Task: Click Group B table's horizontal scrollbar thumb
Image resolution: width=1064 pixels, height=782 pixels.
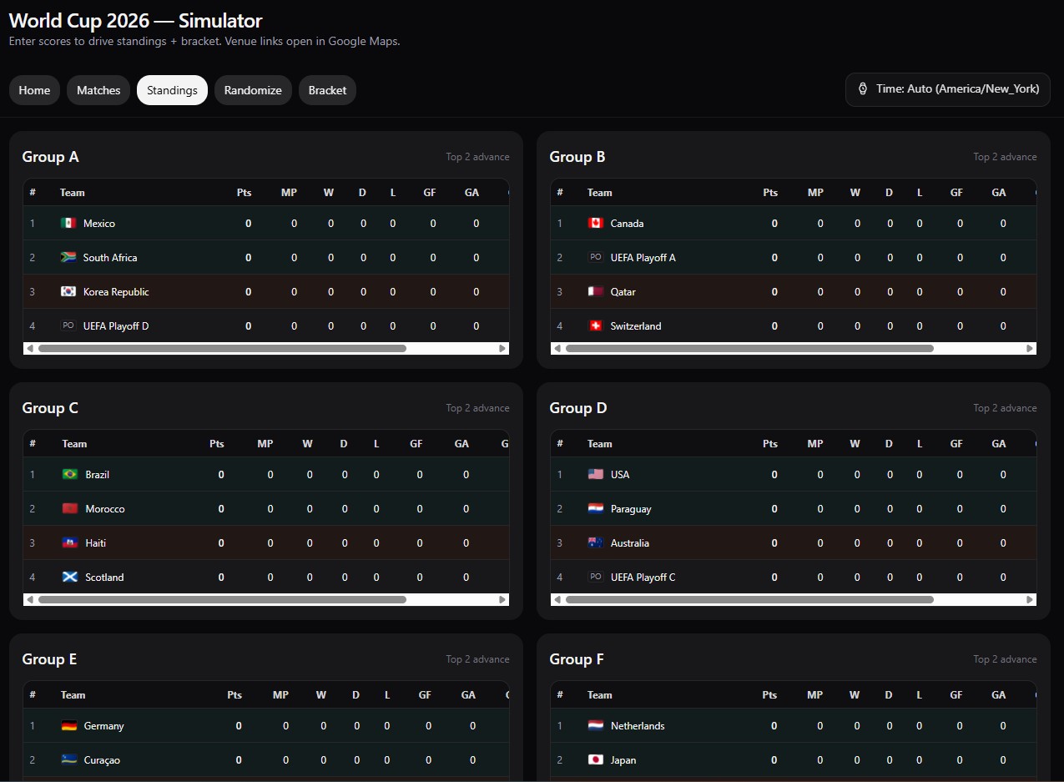Action: pos(749,348)
